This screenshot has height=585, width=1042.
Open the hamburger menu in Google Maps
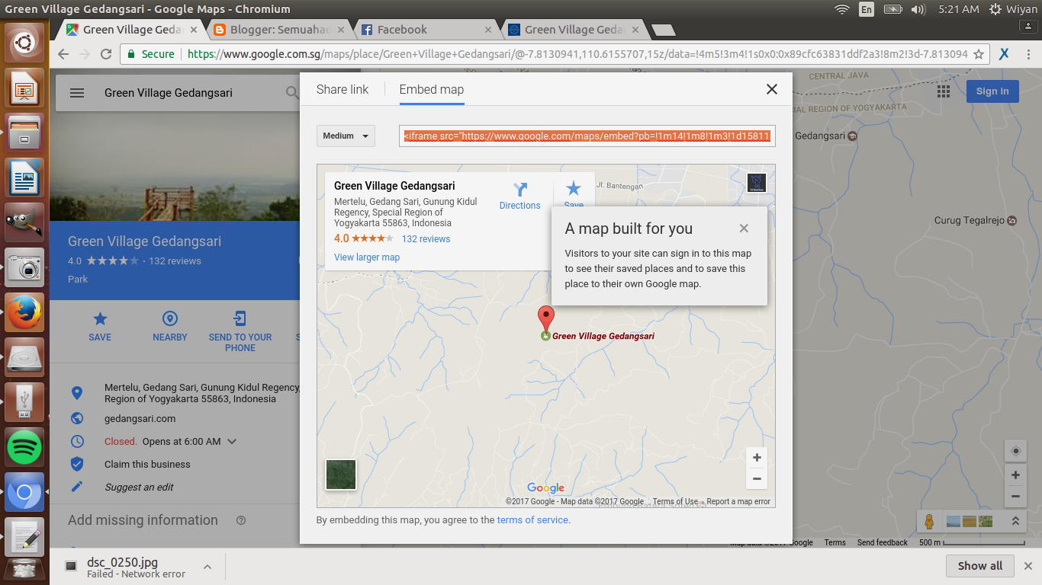tap(76, 93)
